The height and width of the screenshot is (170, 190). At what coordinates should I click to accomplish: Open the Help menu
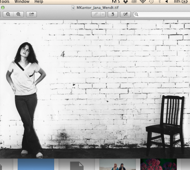tap(39, 2)
